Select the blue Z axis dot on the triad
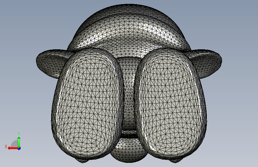The image size is (258, 167). [x=19, y=148]
